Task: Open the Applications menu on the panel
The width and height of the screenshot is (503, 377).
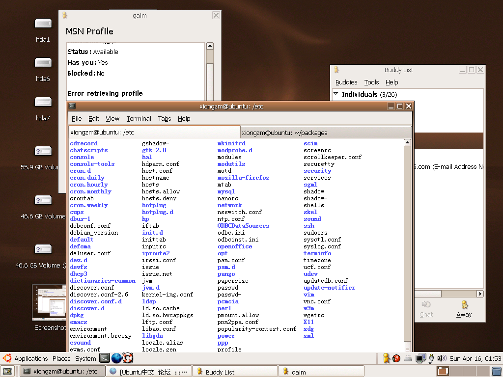Action: click(31, 358)
